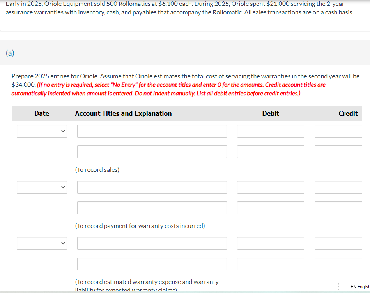Click second debit field of the sales entry
This screenshot has width=370, height=293.
271,152
